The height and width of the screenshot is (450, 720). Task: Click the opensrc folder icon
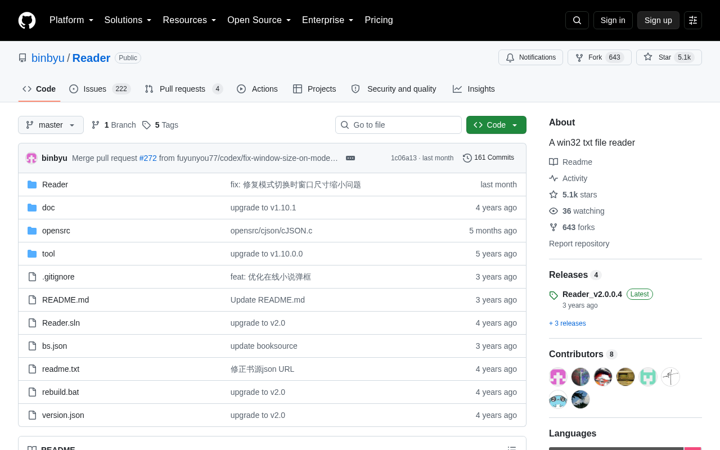(x=32, y=231)
